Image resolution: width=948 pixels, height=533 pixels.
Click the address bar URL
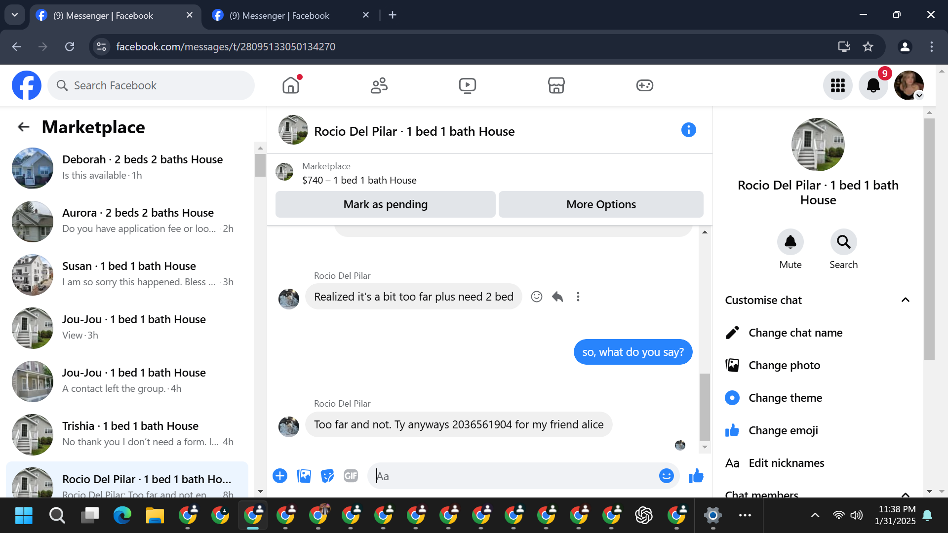point(226,46)
